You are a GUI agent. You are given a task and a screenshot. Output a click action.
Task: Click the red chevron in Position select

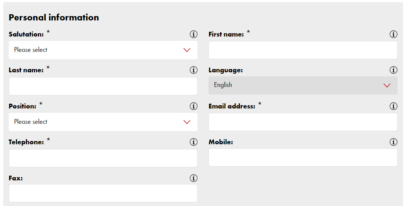pos(187,122)
